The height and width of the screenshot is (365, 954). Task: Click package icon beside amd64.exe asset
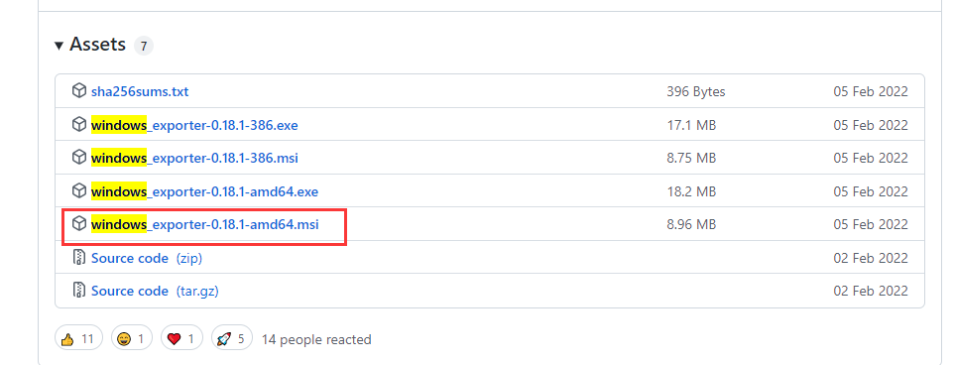79,191
